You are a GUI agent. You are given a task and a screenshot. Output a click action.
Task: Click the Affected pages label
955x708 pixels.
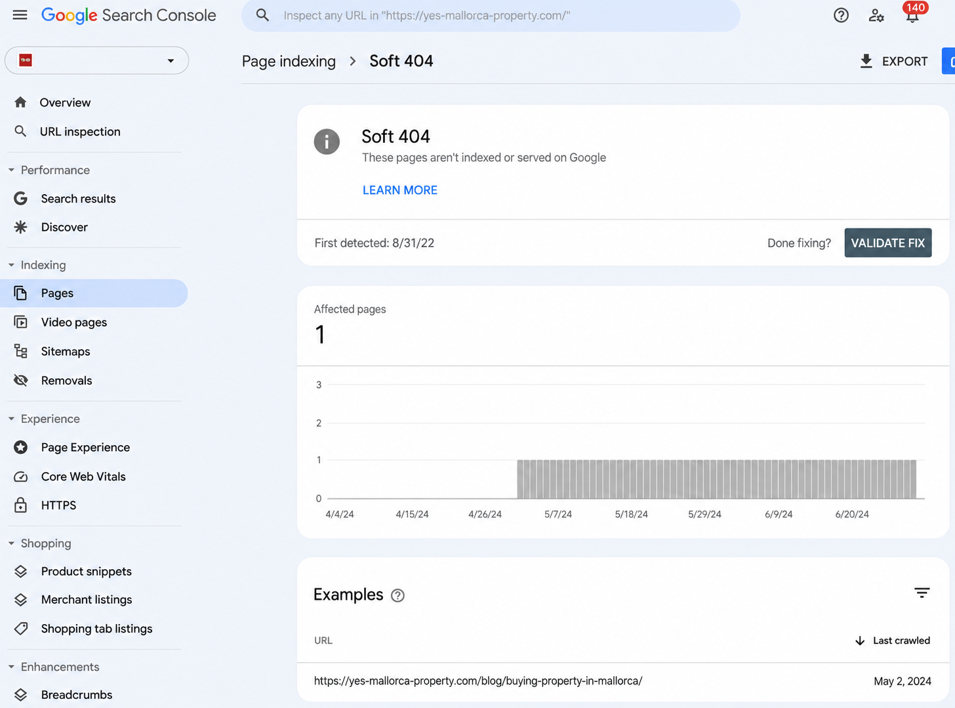pyautogui.click(x=350, y=309)
